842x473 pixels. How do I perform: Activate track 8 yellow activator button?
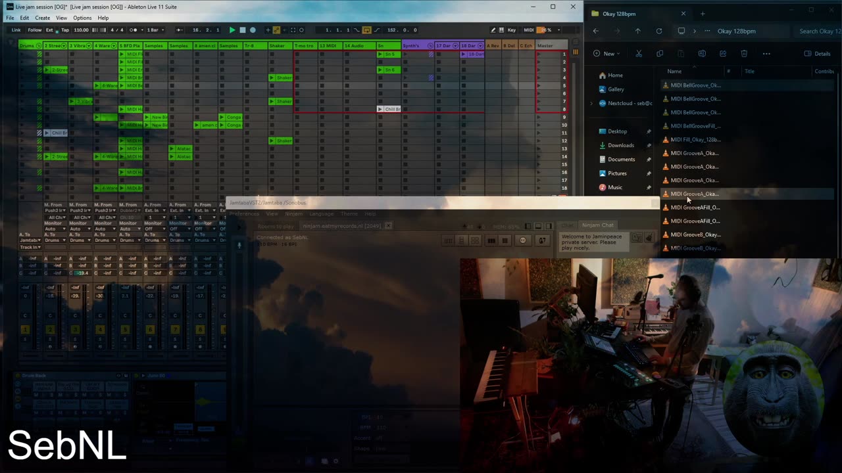(x=200, y=329)
